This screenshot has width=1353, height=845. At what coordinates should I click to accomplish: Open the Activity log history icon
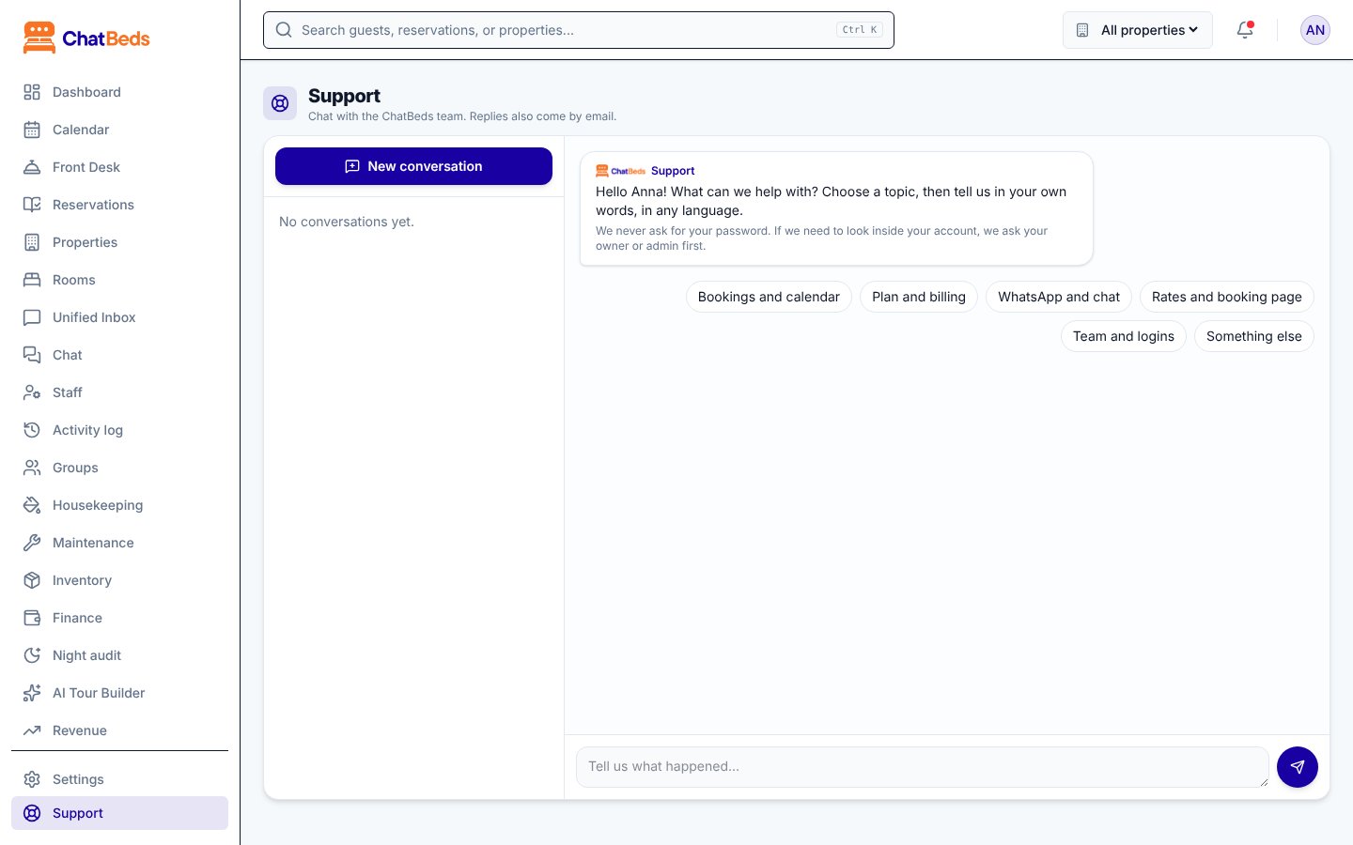[x=32, y=430]
